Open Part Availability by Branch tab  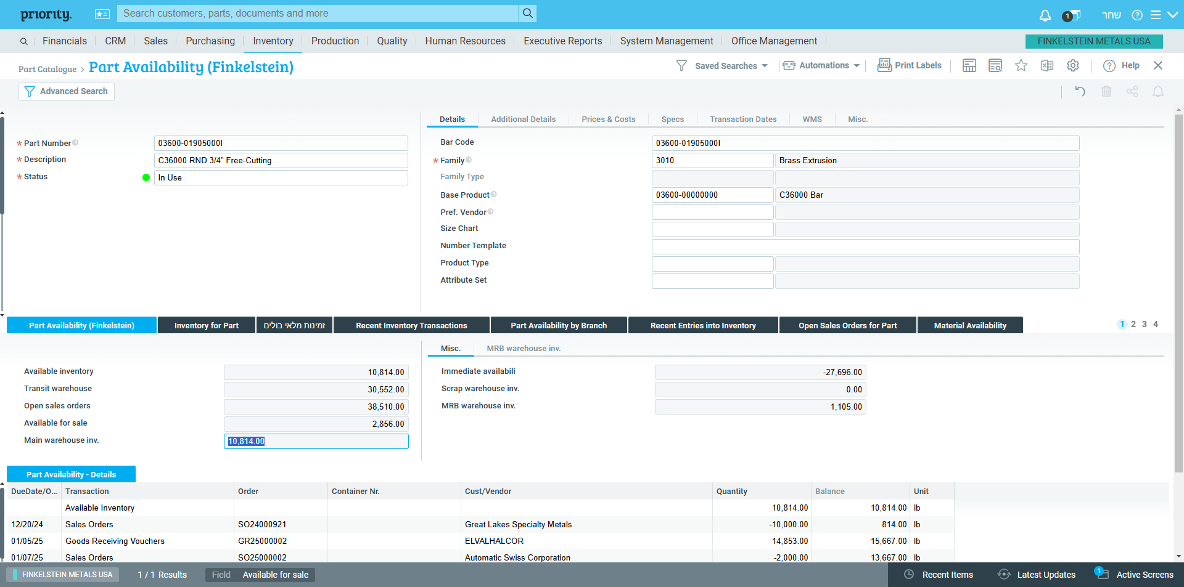coord(559,325)
